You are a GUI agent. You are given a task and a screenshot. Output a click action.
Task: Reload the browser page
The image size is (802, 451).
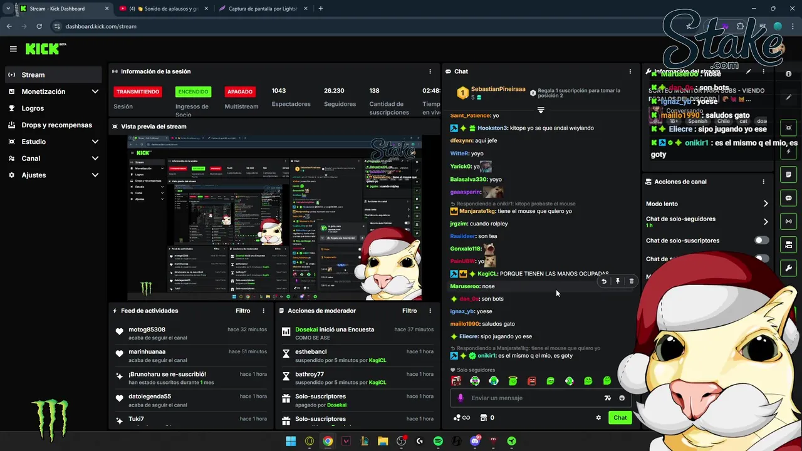click(x=39, y=26)
